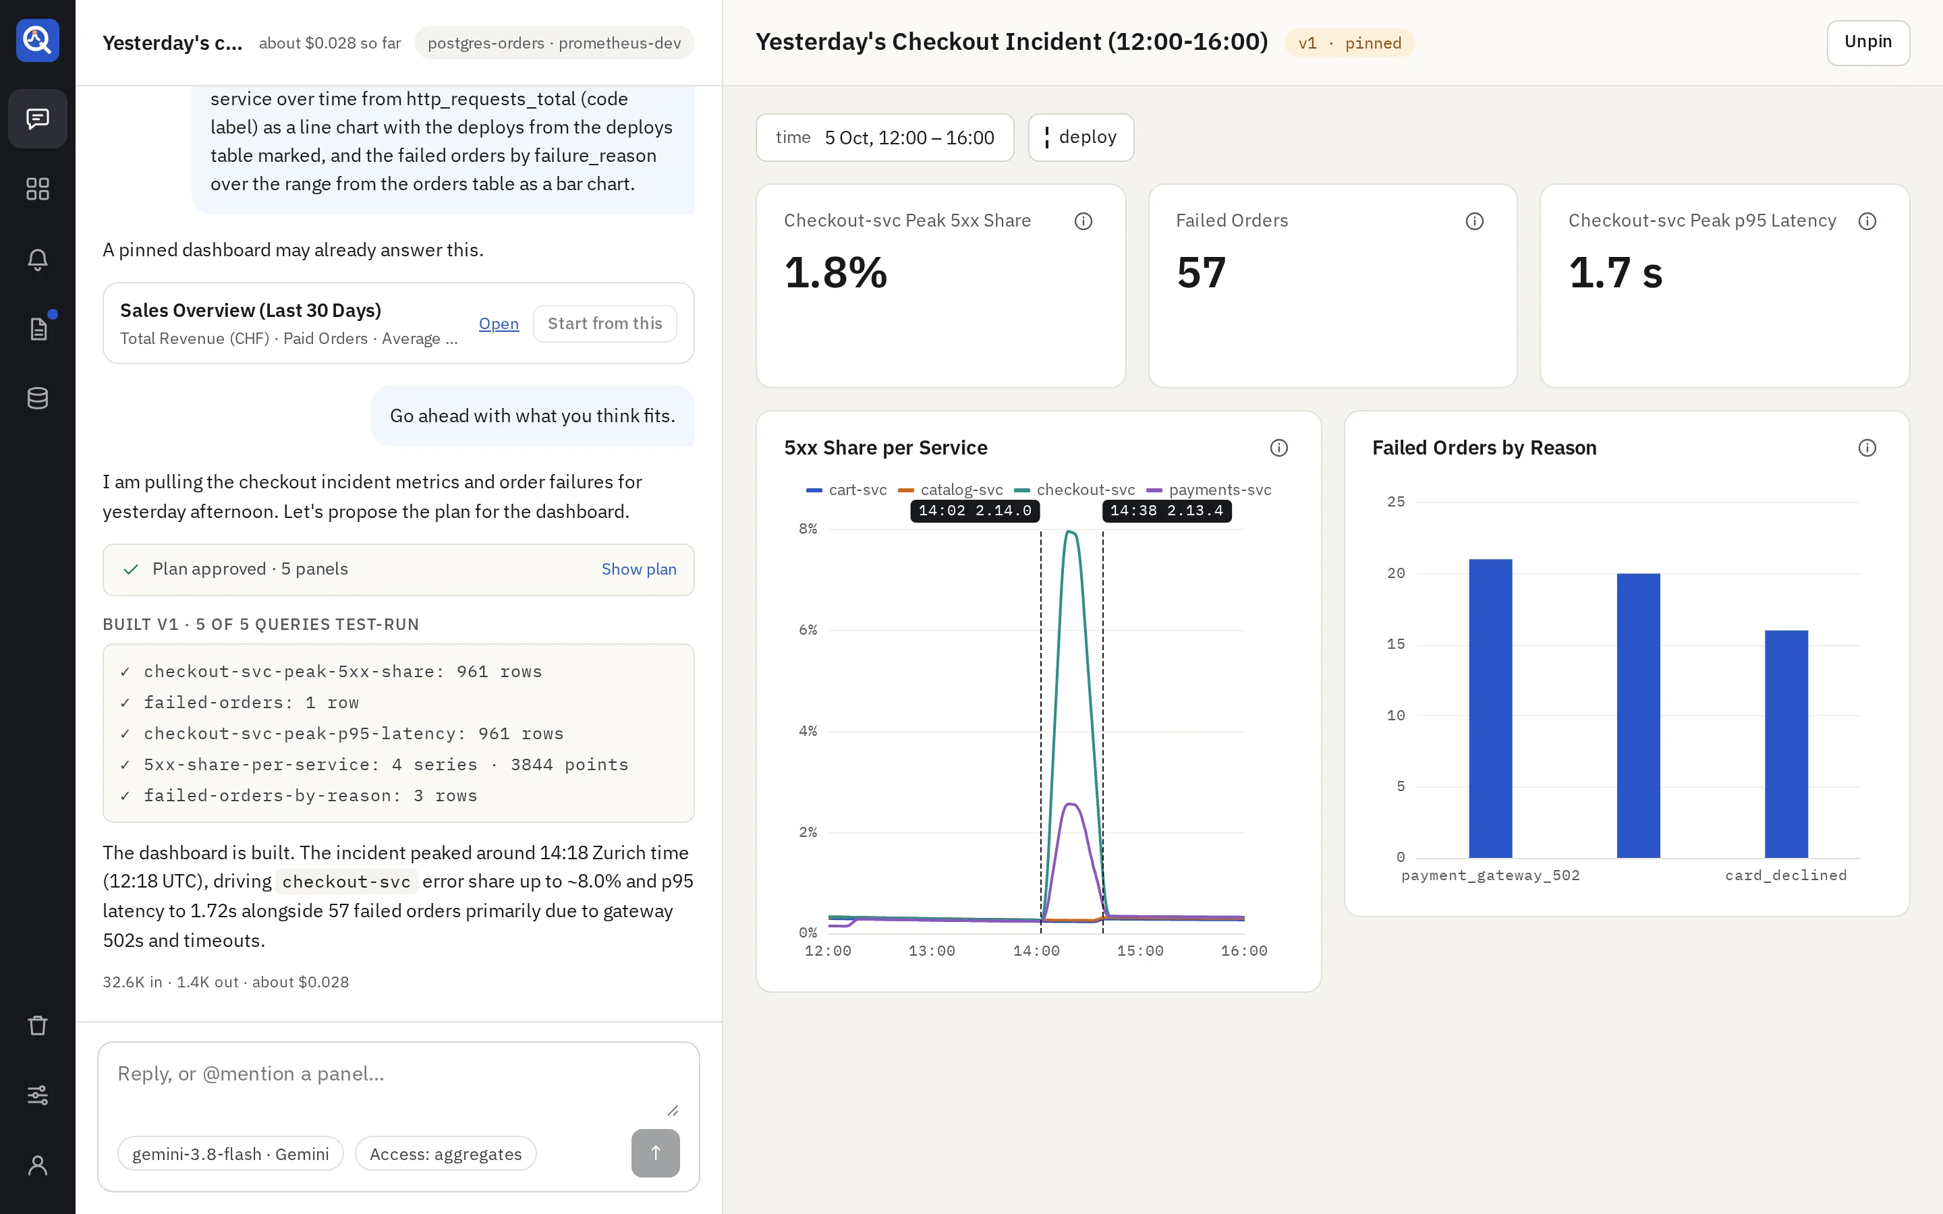Open the Access: aggregates selector
The height and width of the screenshot is (1214, 1943).
pyautogui.click(x=445, y=1154)
